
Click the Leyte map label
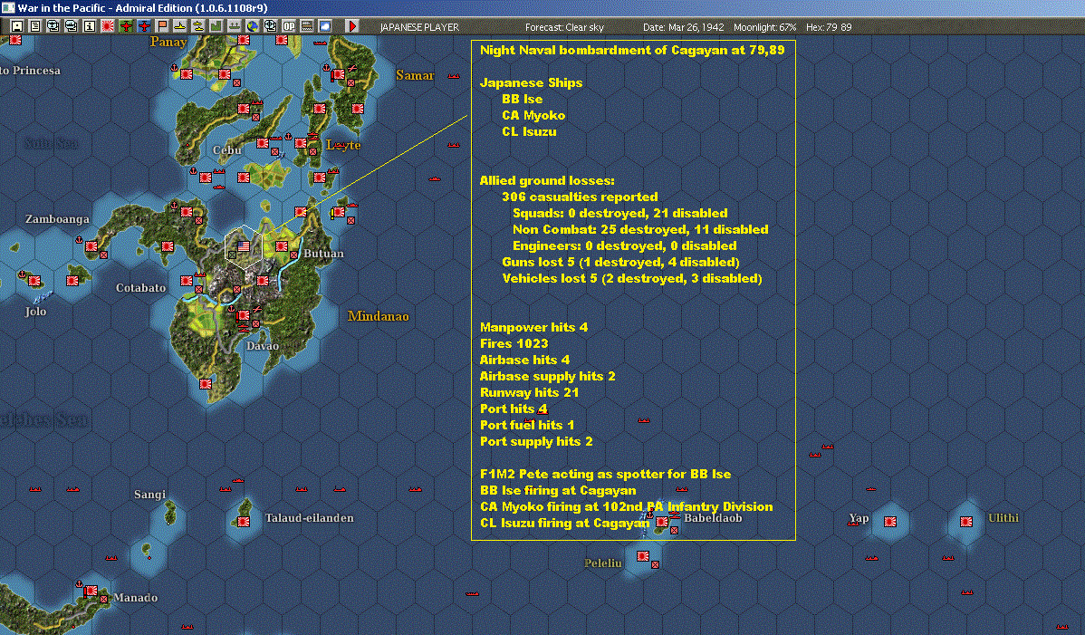pyautogui.click(x=343, y=145)
